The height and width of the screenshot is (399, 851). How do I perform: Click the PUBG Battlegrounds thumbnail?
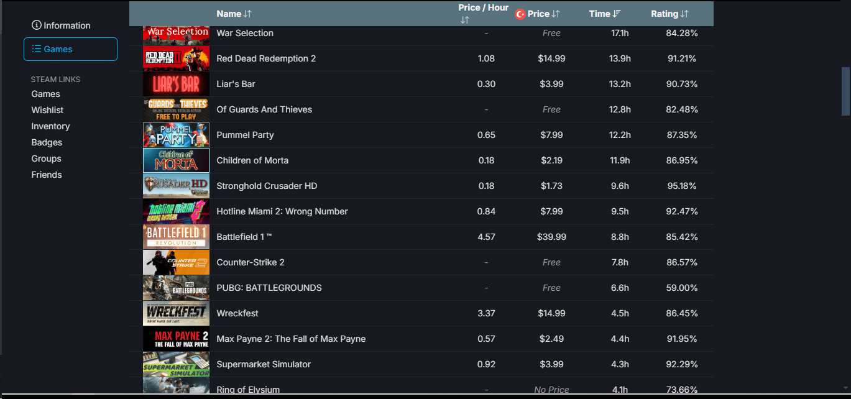tap(176, 288)
